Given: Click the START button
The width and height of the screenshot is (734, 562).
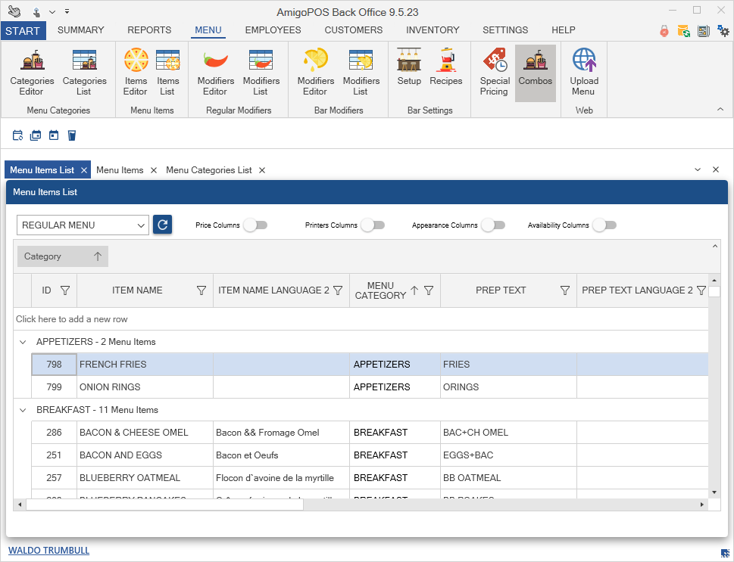Looking at the screenshot, I should tap(23, 30).
